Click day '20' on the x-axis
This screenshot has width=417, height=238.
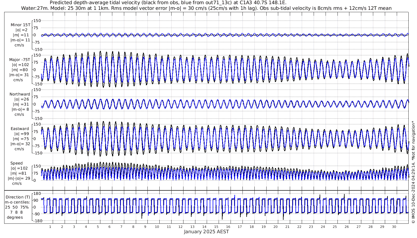tap(276, 227)
